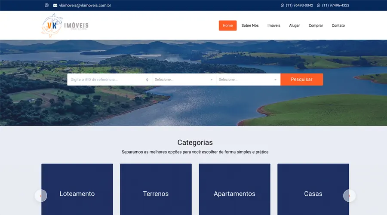The image size is (387, 215).
Task: Expand the second Selecione dropdown
Action: click(248, 80)
